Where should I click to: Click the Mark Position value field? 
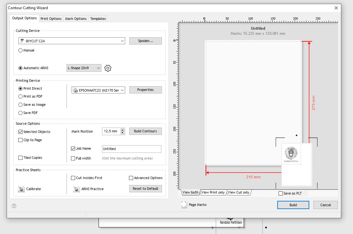[111, 131]
